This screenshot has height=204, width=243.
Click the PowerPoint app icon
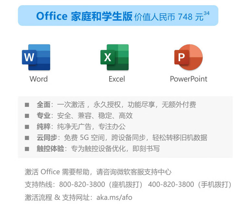189,57
